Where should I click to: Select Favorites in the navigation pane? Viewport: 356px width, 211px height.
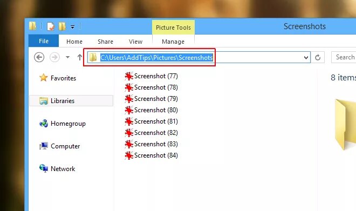63,78
